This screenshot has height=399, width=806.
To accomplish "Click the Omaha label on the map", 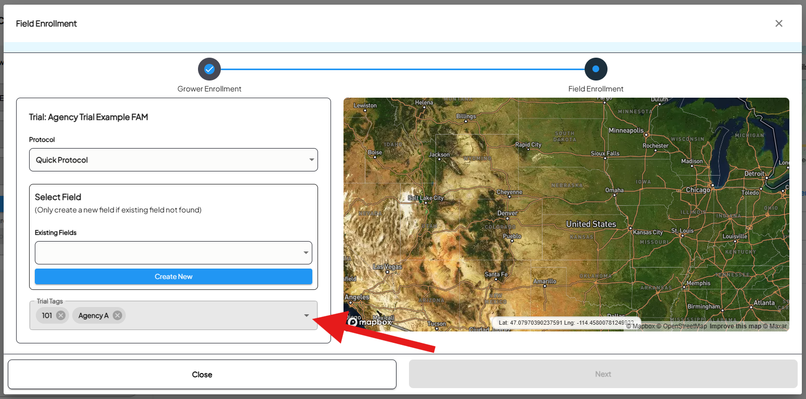I will point(614,190).
